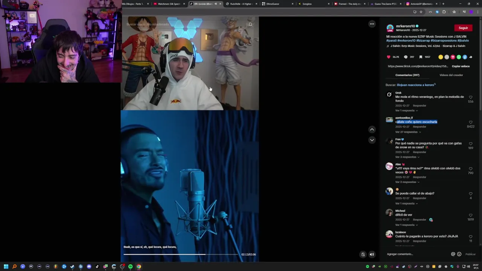Viewport: 482px width, 271px height.
Task: Open the Windows Start menu
Action: pyautogui.click(x=6, y=266)
